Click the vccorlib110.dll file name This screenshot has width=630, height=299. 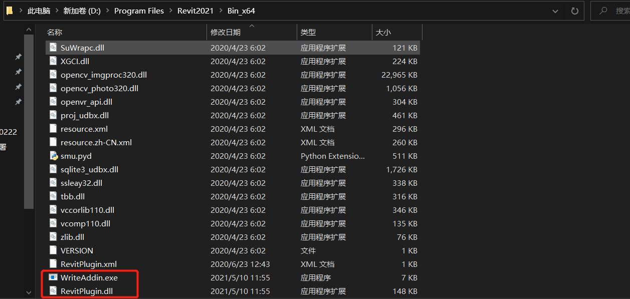88,210
